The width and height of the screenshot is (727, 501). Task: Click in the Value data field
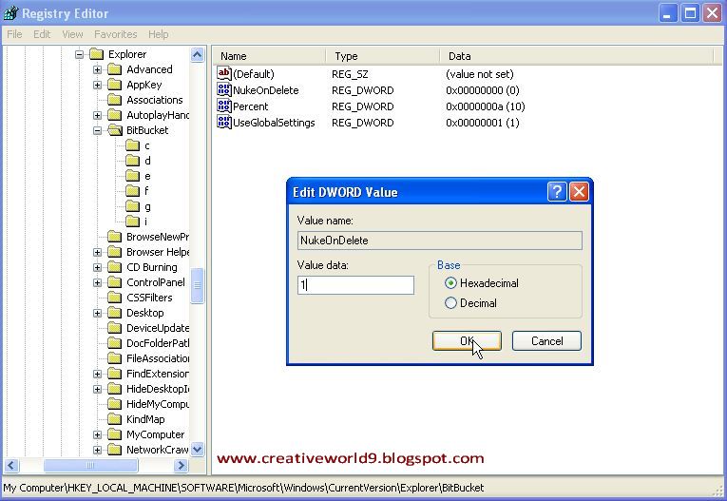click(x=355, y=285)
